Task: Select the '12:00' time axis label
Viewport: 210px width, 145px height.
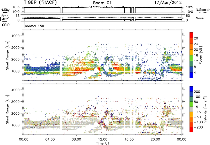Action: pos(103,140)
